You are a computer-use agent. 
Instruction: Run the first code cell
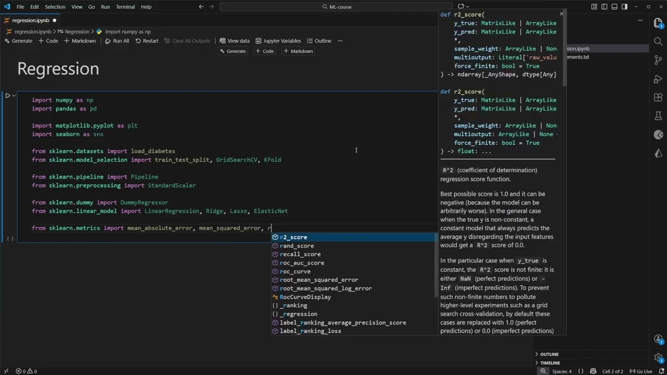click(x=8, y=95)
